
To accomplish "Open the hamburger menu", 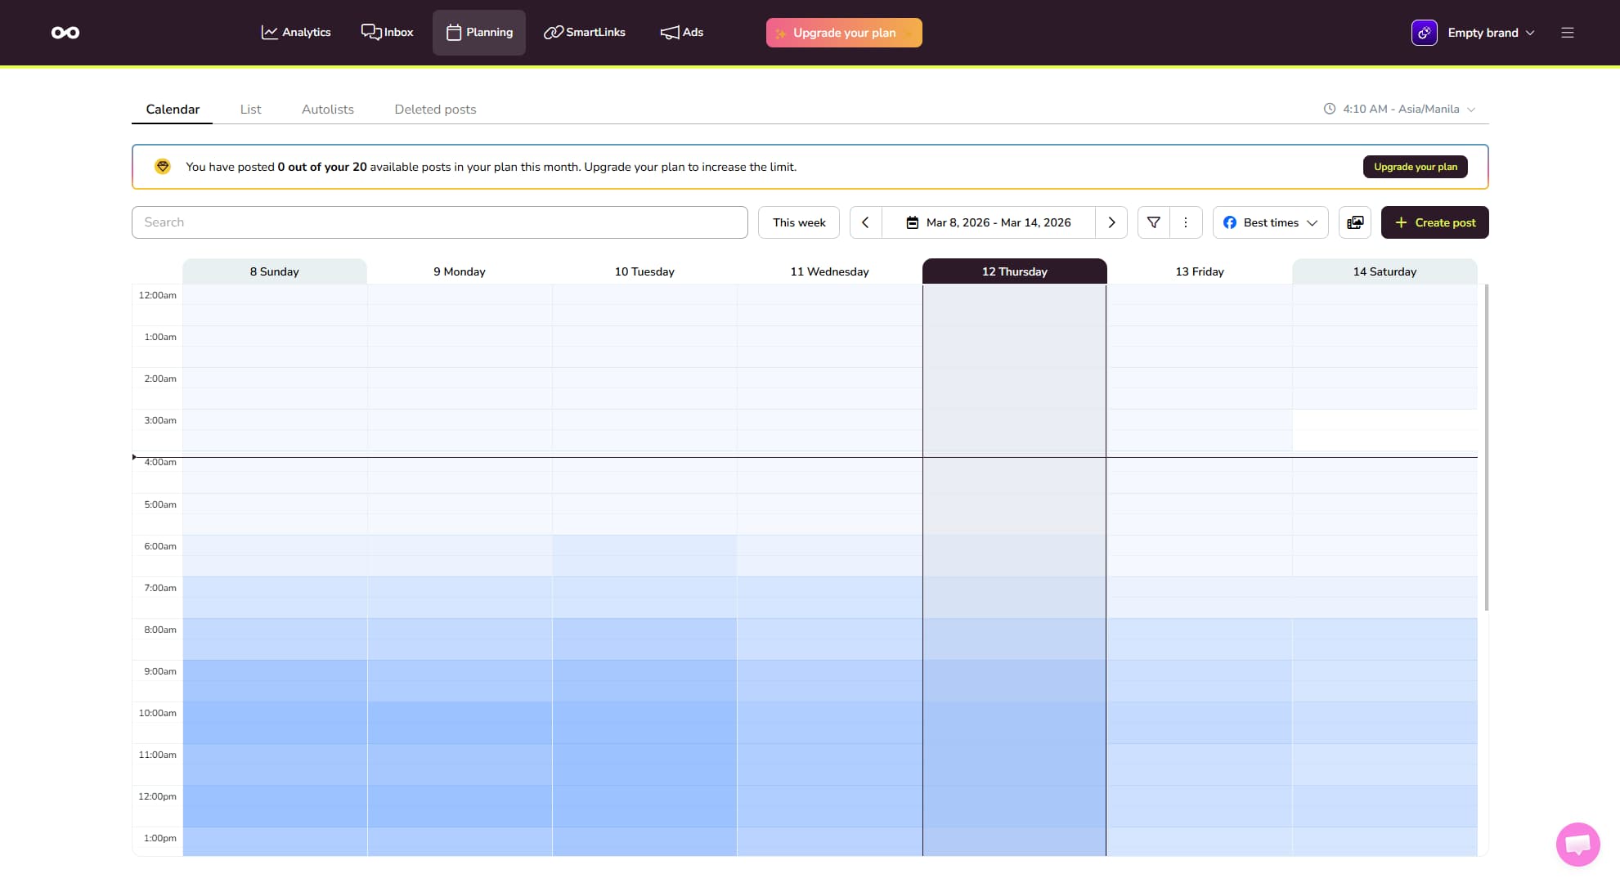I will click(1568, 33).
